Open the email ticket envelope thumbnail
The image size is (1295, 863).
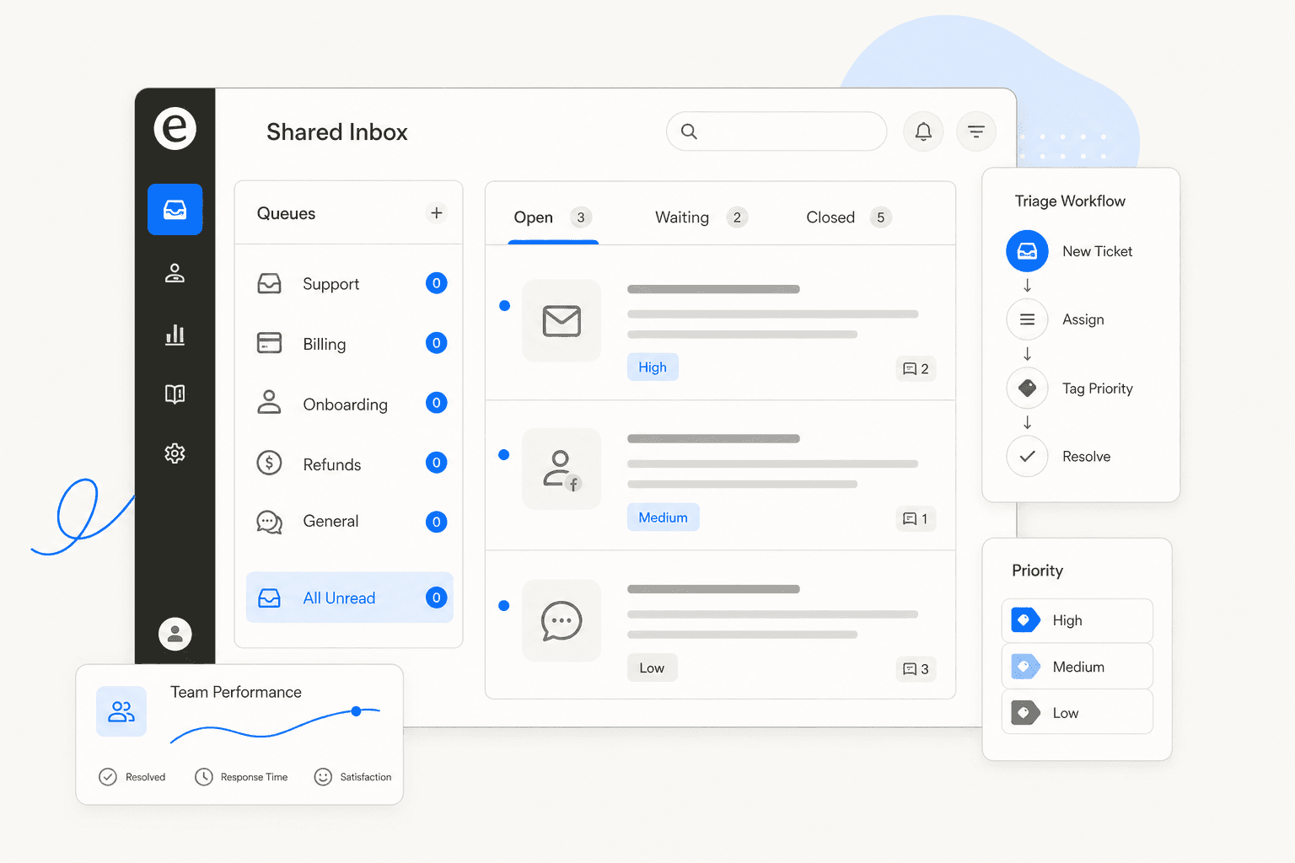pos(562,321)
